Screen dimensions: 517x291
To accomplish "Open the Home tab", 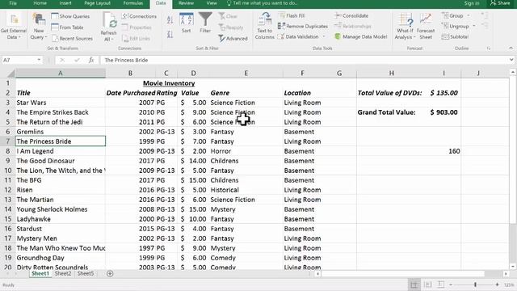I will 40,3.
